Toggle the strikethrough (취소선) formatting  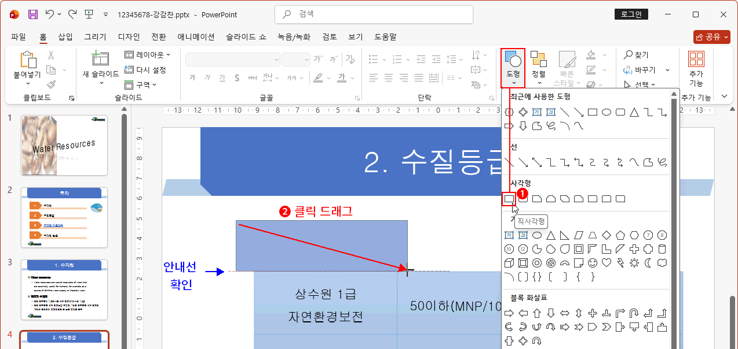pos(253,77)
